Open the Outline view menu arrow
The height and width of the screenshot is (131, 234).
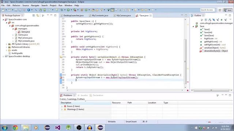230,19
